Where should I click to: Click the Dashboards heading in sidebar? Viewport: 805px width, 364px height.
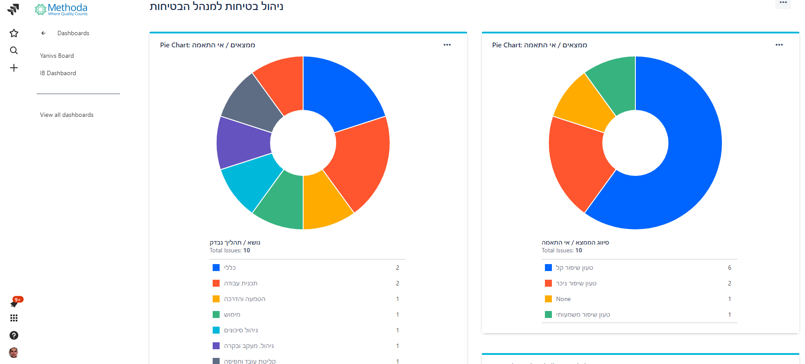pos(73,33)
